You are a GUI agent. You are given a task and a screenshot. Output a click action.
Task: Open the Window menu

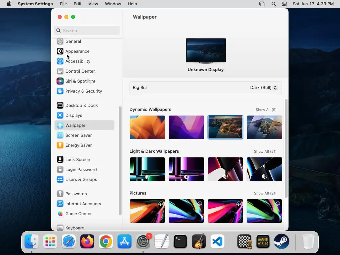[x=113, y=4]
